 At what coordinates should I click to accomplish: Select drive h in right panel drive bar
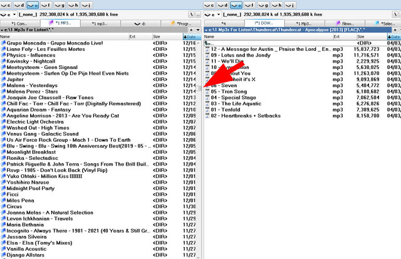[x=277, y=4]
